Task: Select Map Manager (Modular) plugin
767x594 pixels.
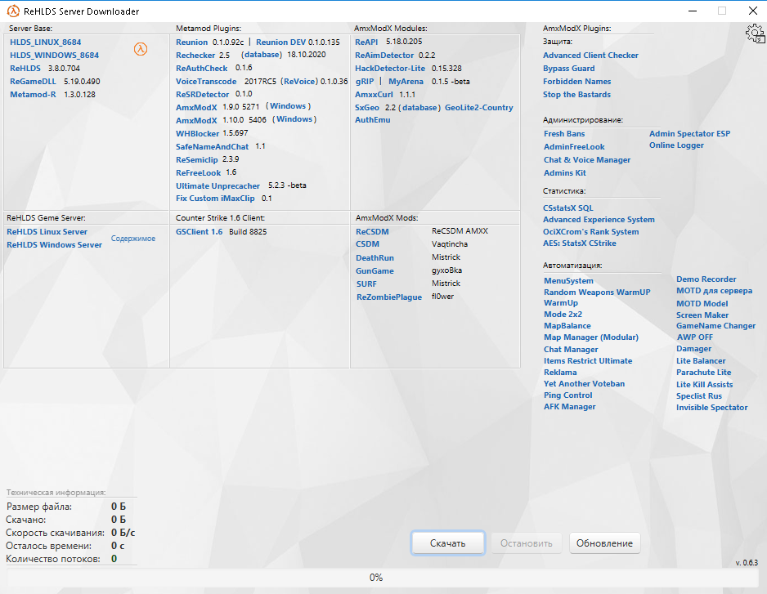Action: [591, 337]
